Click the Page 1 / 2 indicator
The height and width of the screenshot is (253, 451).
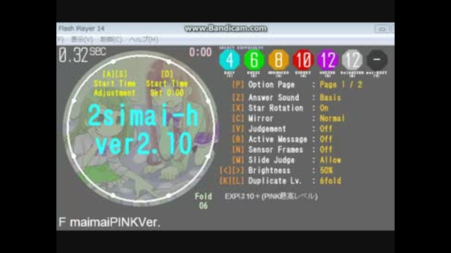[341, 85]
